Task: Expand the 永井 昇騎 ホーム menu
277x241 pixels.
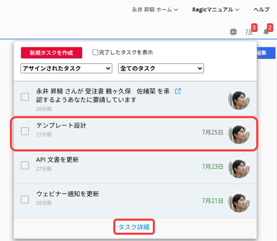Action: click(155, 9)
